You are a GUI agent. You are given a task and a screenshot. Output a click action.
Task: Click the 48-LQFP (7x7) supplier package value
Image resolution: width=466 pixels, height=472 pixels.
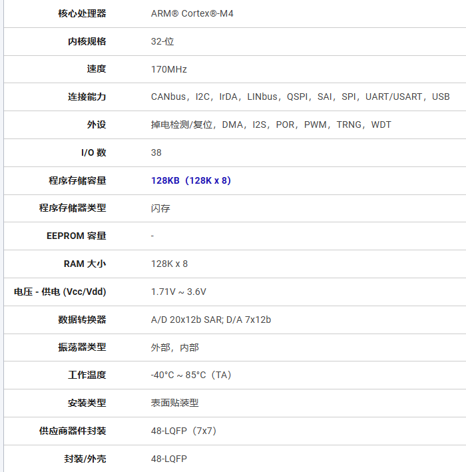tap(184, 431)
